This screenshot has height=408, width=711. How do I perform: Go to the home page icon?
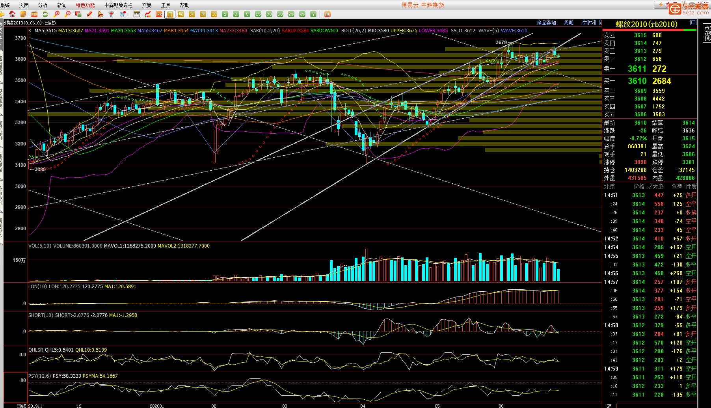(x=12, y=14)
